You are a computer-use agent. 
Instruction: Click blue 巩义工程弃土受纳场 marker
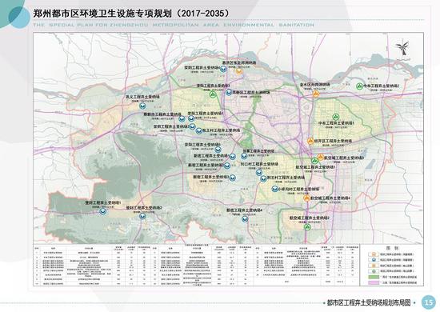142,106
